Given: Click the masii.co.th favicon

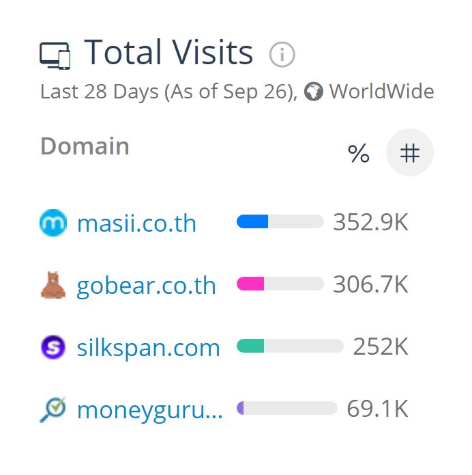Looking at the screenshot, I should click(x=53, y=223).
